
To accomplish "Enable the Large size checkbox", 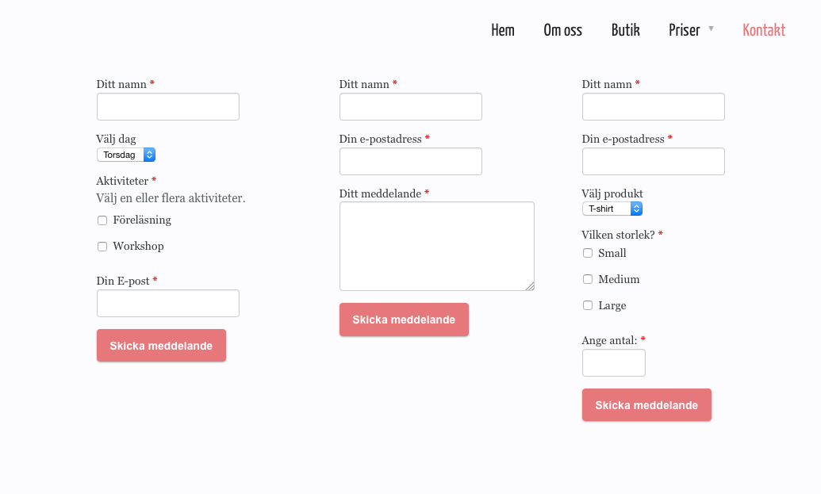I will click(588, 305).
